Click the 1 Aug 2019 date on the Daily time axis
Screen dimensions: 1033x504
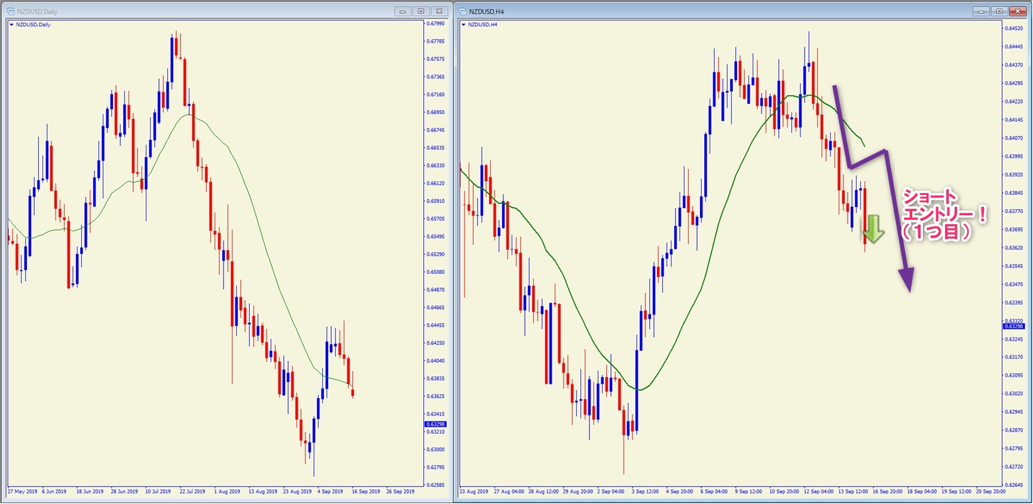pyautogui.click(x=227, y=491)
